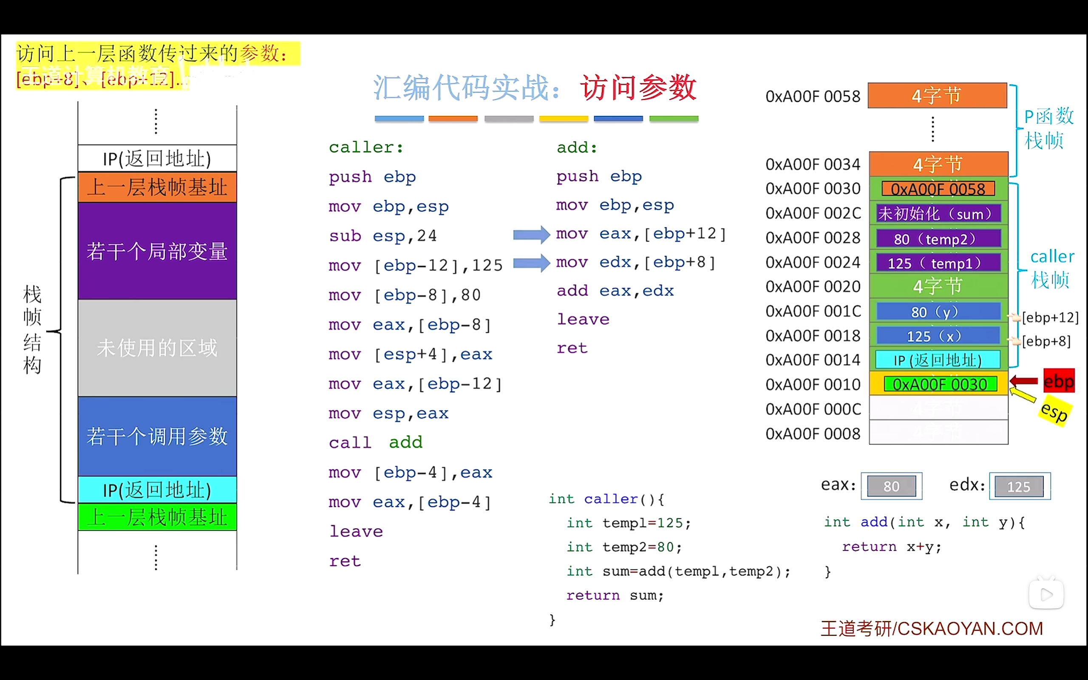Click the blue arrow beside mov edx,[ebp+8]
Screen dimensions: 1088x680
pyautogui.click(x=531, y=263)
